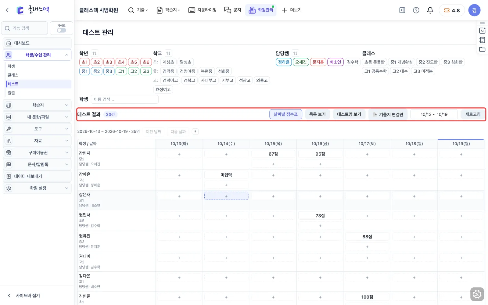Toggle the 고1 공통수학 class filter

click(375, 71)
